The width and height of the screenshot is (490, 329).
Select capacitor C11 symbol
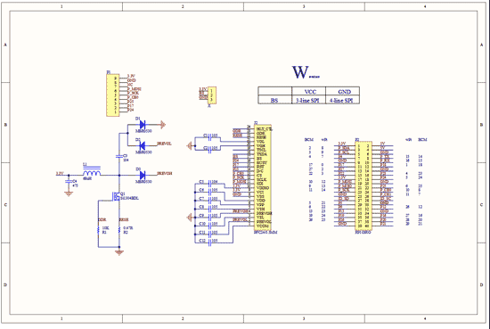[209, 234]
